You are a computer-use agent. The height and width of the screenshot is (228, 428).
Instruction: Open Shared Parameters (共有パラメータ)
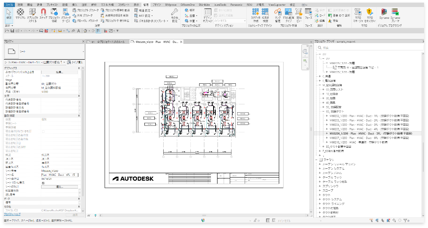[83, 16]
